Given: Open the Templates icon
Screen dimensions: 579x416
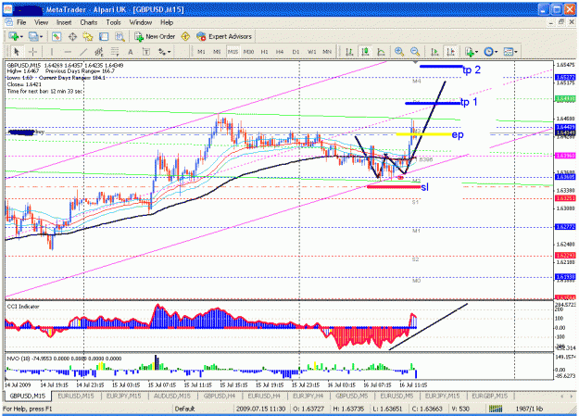Looking at the screenshot, I should pos(509,52).
